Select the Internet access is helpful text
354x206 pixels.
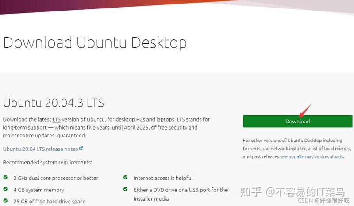163,178
